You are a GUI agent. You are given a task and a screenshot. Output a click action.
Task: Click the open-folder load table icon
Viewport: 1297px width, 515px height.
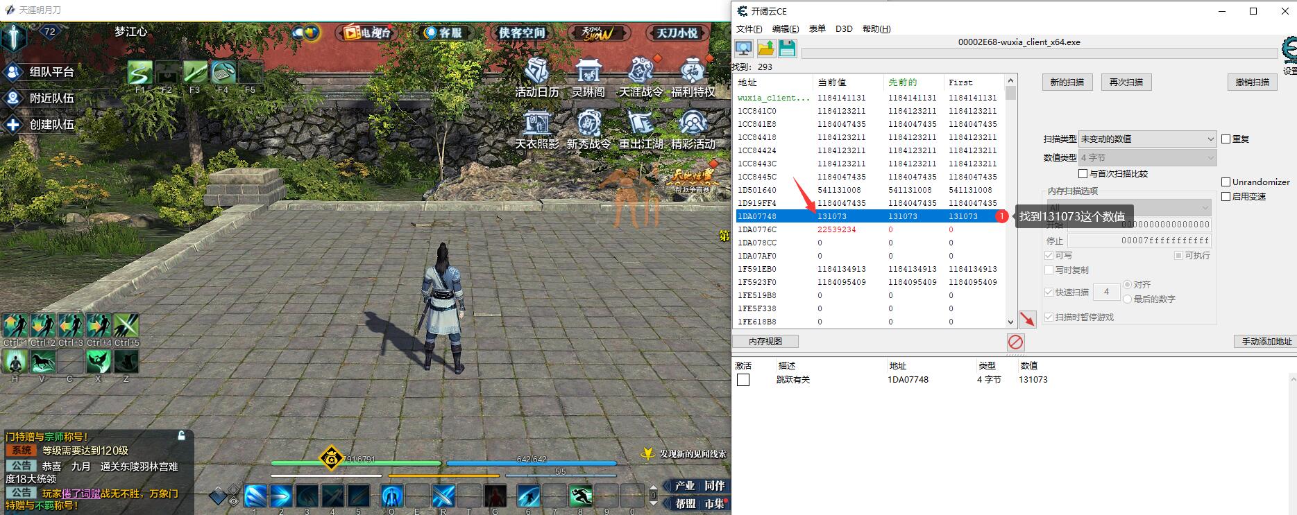[765, 48]
